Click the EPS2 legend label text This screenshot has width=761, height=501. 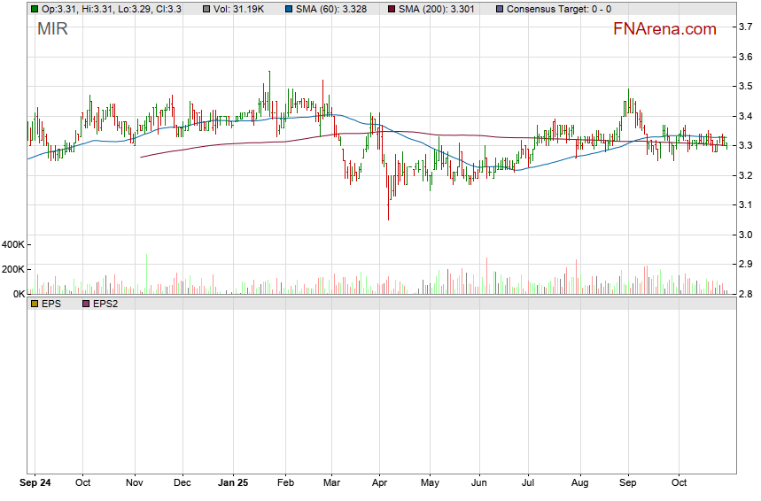tap(105, 304)
